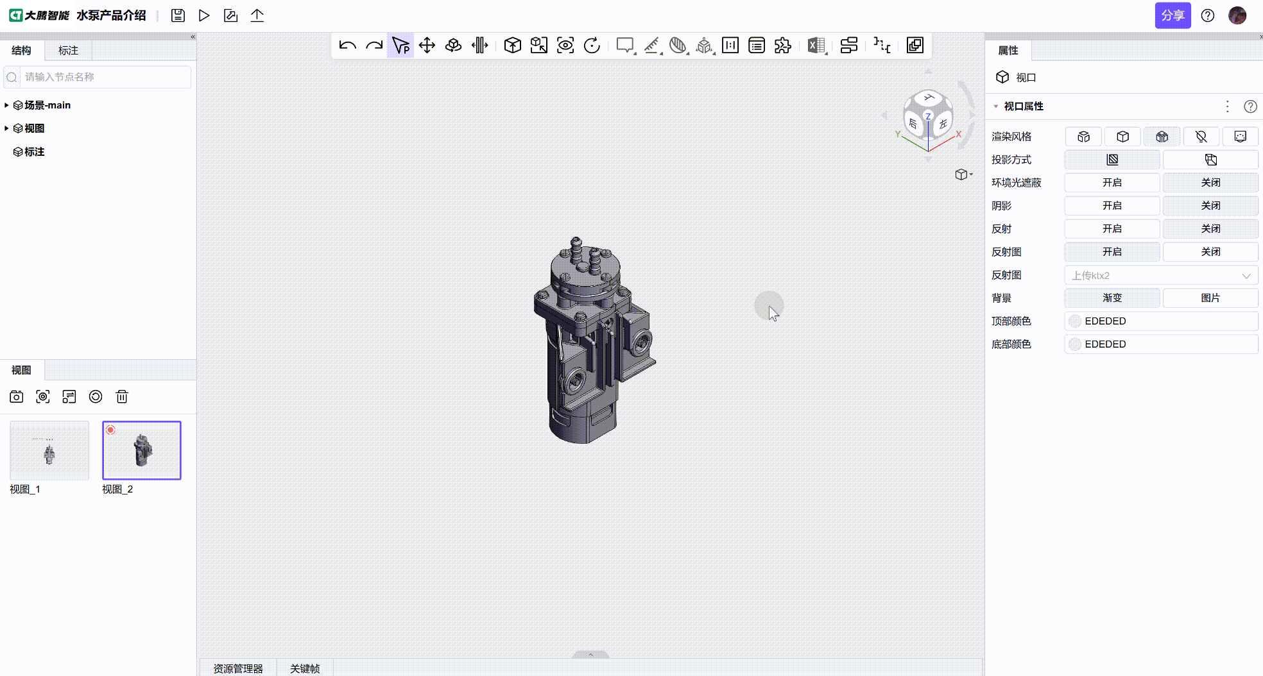Open the measure tool
The image size is (1263, 676).
tap(652, 46)
